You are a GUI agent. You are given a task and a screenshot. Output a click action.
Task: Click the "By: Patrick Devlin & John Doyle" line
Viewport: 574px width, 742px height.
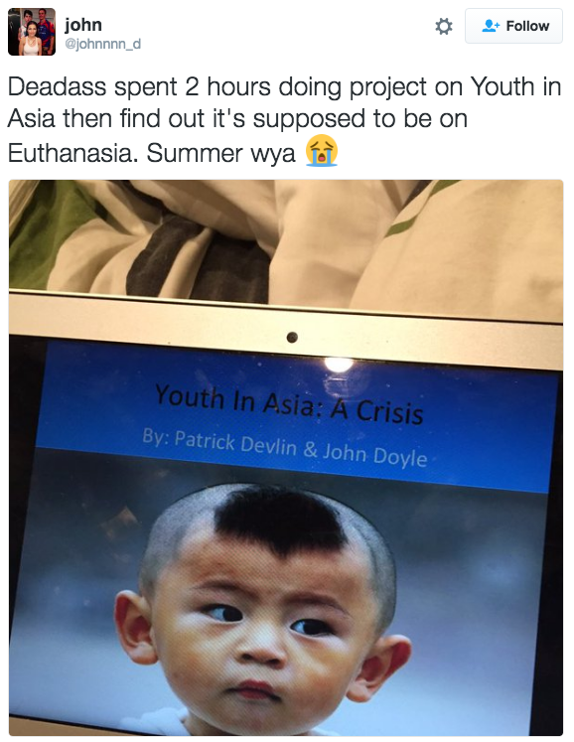(285, 448)
